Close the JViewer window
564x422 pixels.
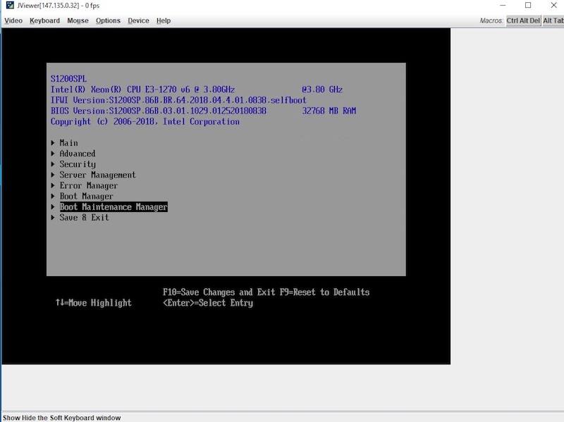coord(554,5)
